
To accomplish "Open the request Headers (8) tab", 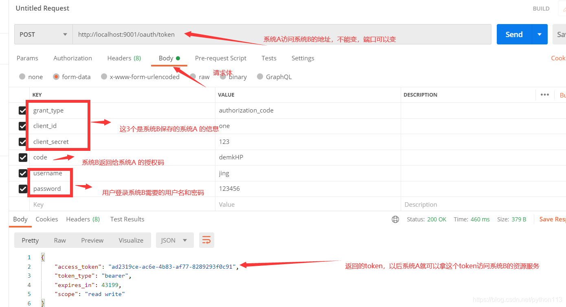I will [124, 58].
